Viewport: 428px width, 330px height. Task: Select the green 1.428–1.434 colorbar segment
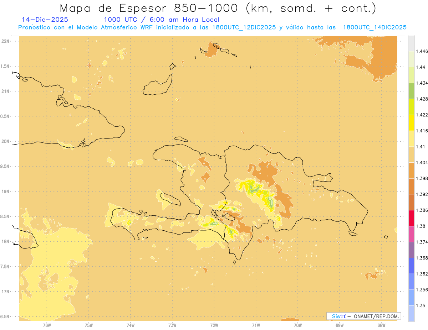point(411,91)
